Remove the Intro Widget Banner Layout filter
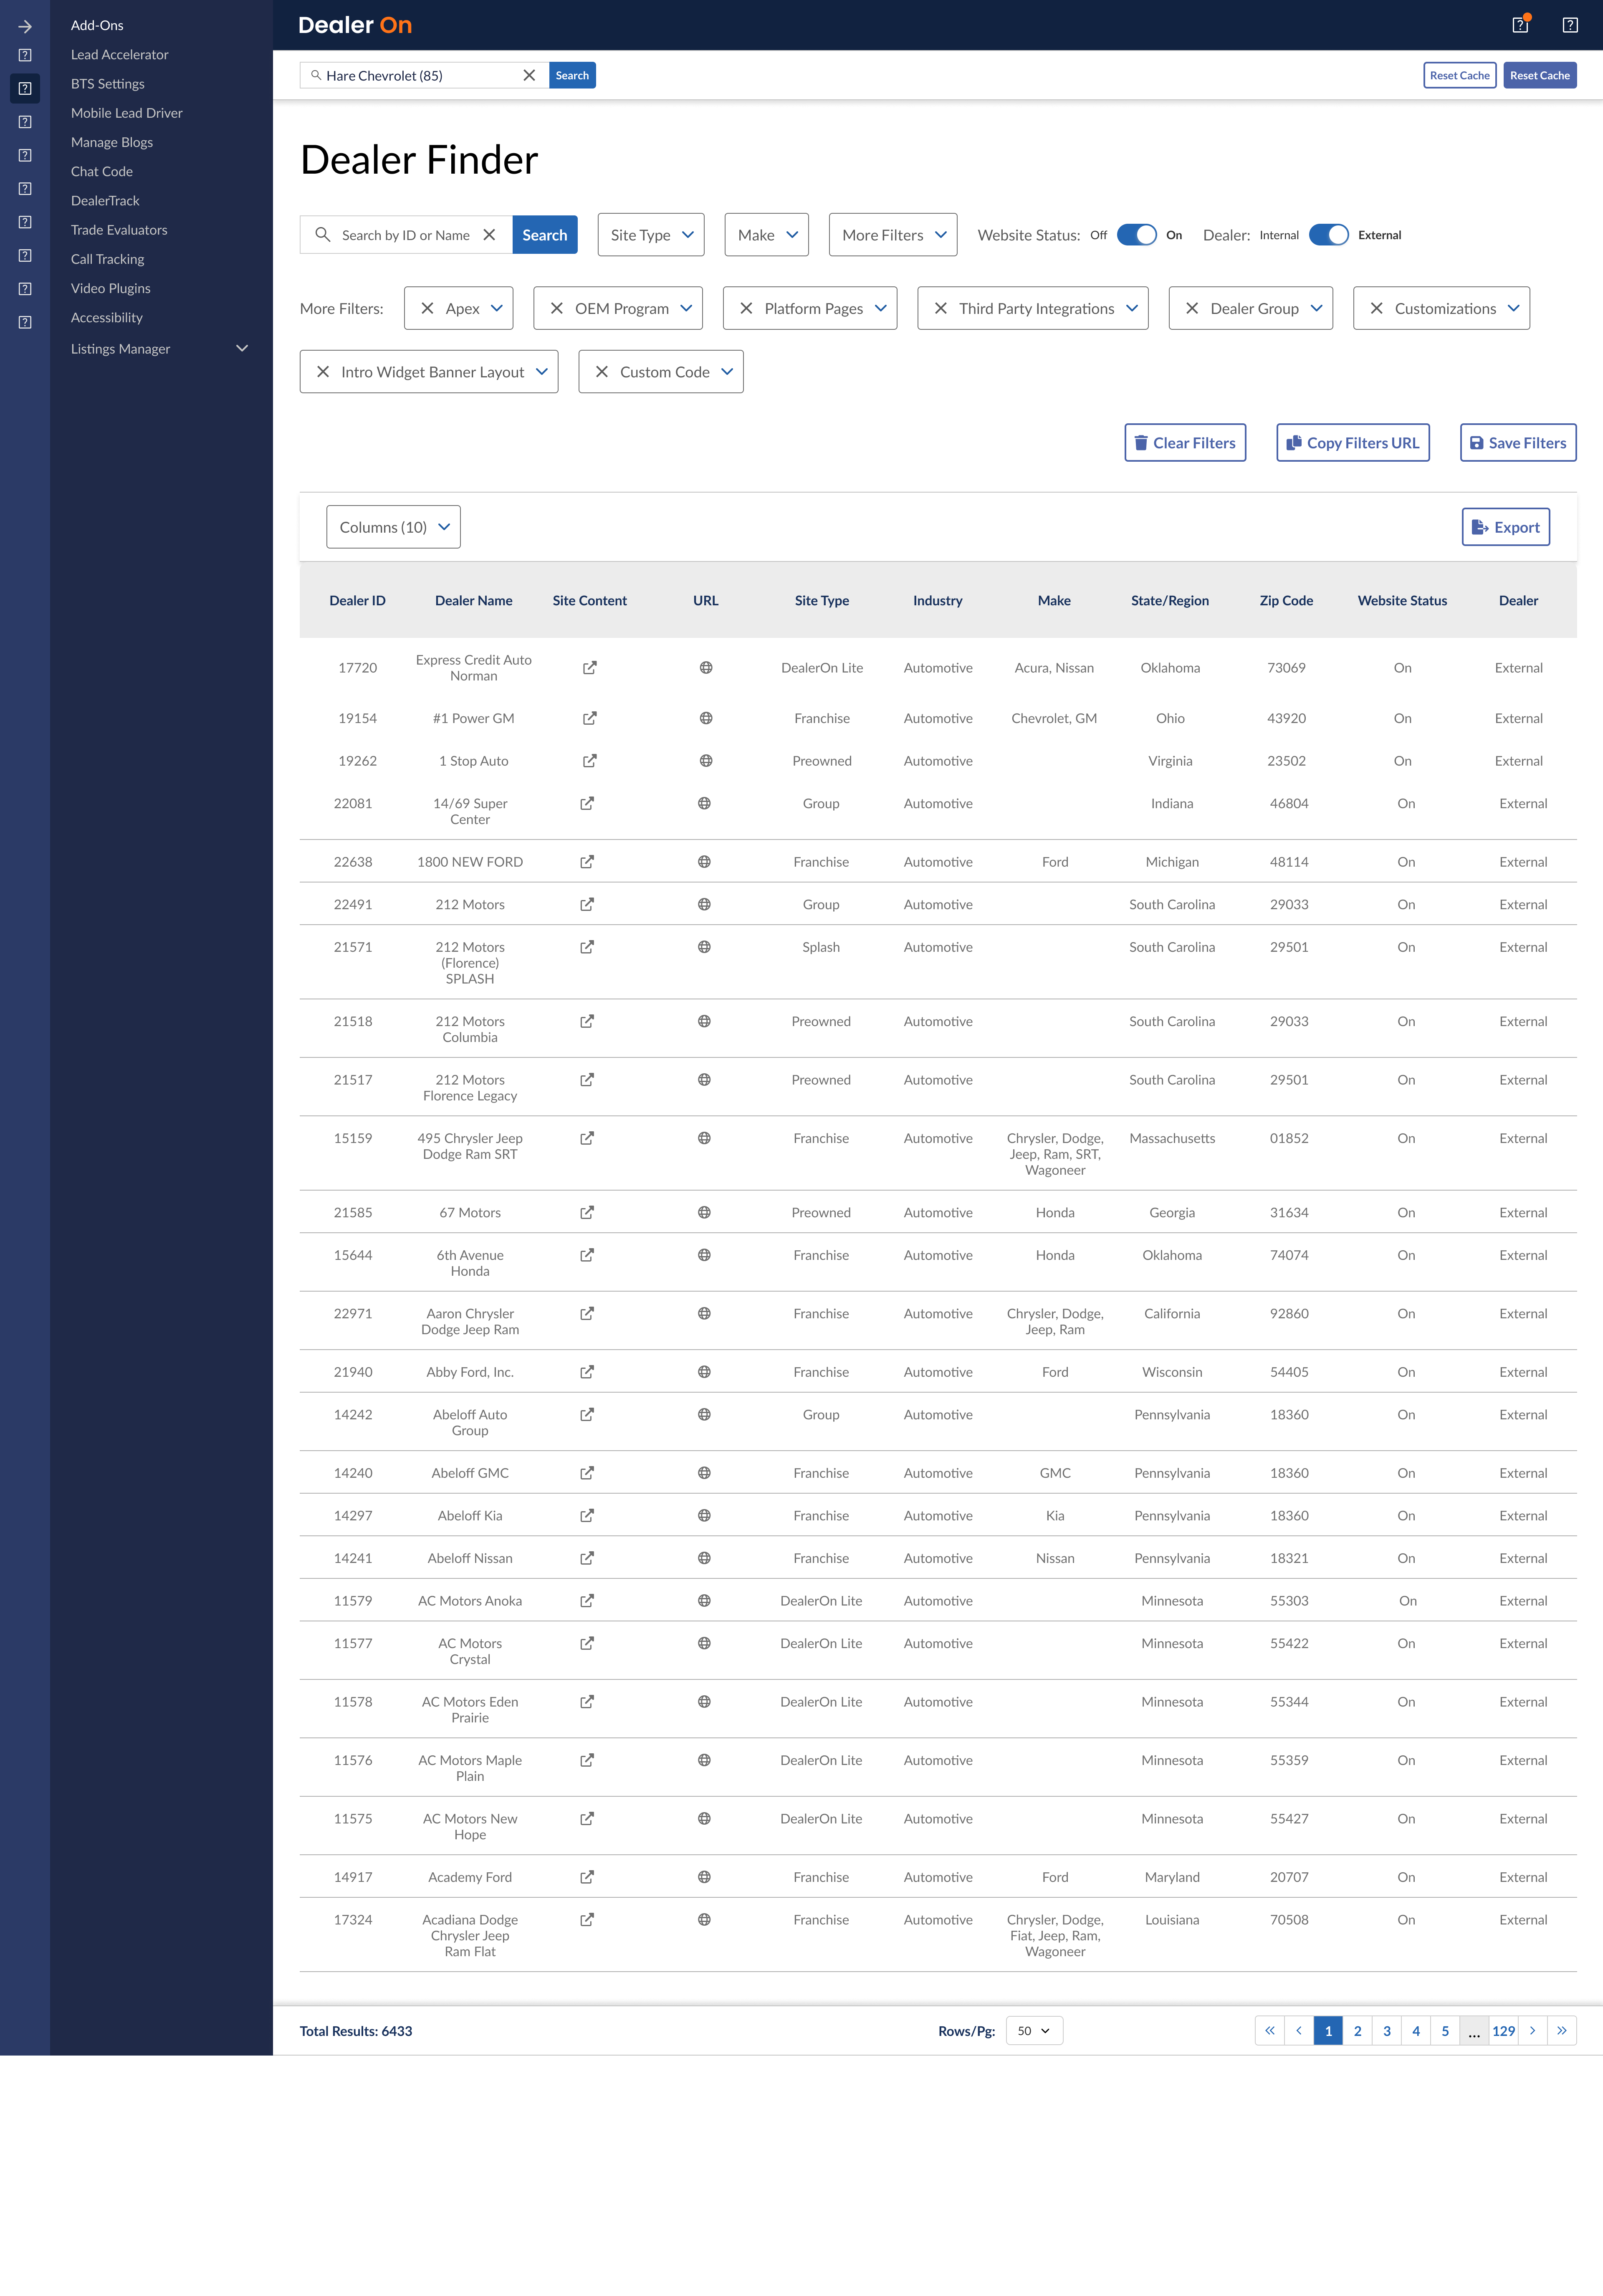The image size is (1603, 2296). pos(323,372)
